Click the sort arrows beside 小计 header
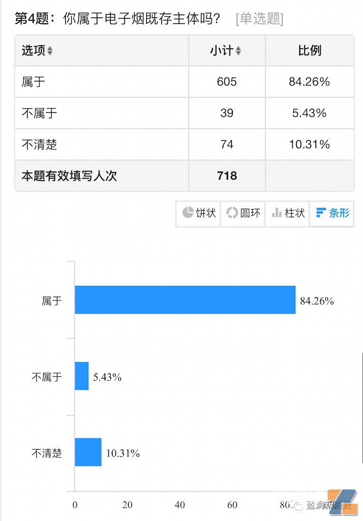This screenshot has height=521, width=363. [238, 51]
